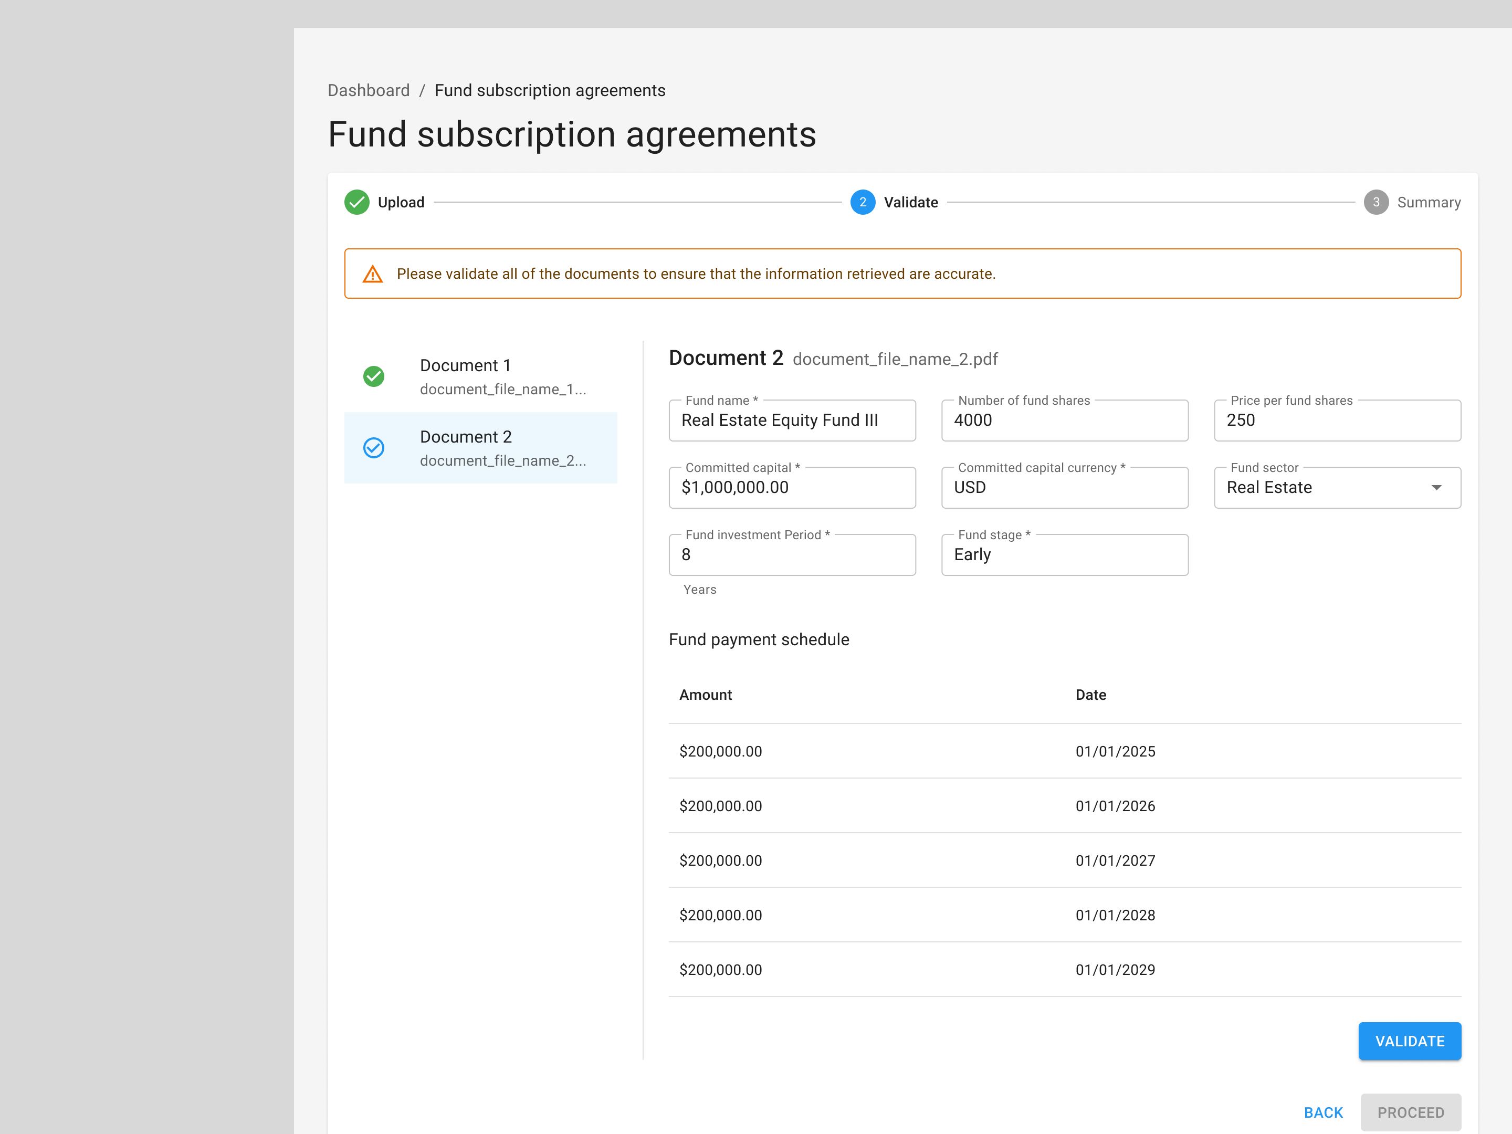This screenshot has height=1134, width=1512.
Task: Focus the Price per fund shares field
Action: click(x=1337, y=421)
